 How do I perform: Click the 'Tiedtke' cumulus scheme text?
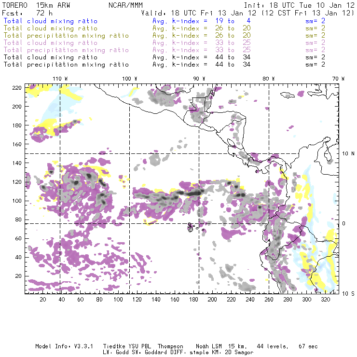coord(114,346)
